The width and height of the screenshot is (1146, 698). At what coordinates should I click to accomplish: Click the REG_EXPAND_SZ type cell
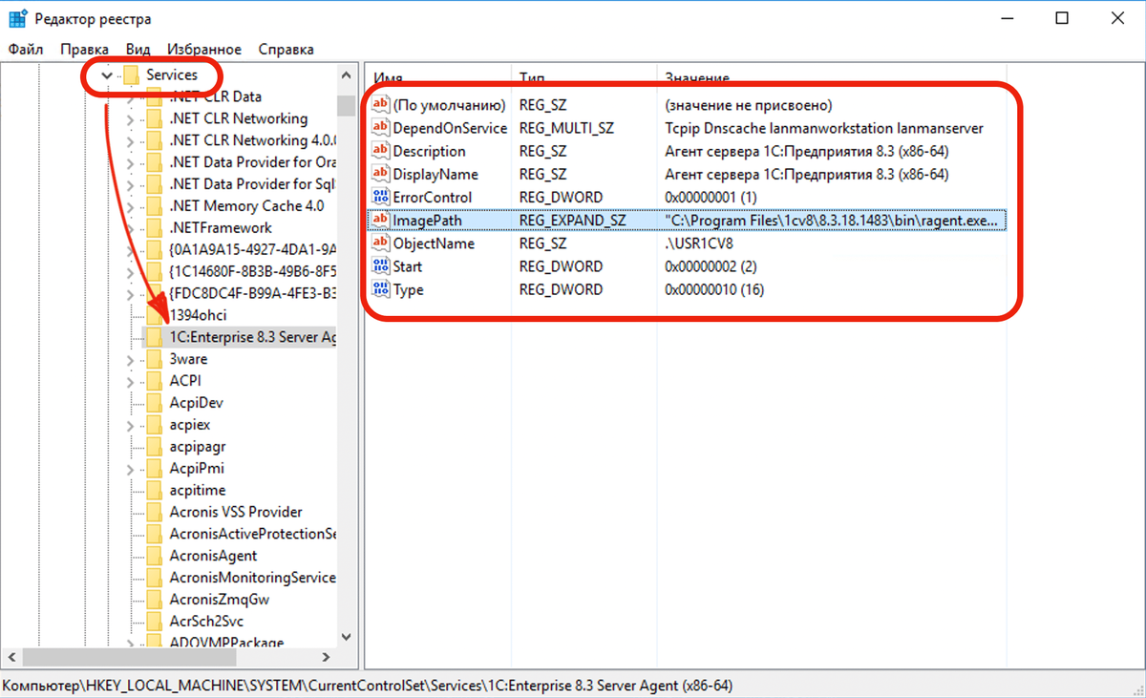(x=572, y=221)
